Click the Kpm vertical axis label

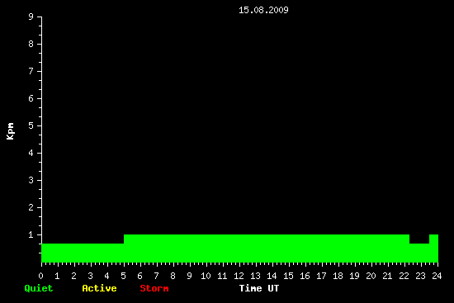[11, 131]
